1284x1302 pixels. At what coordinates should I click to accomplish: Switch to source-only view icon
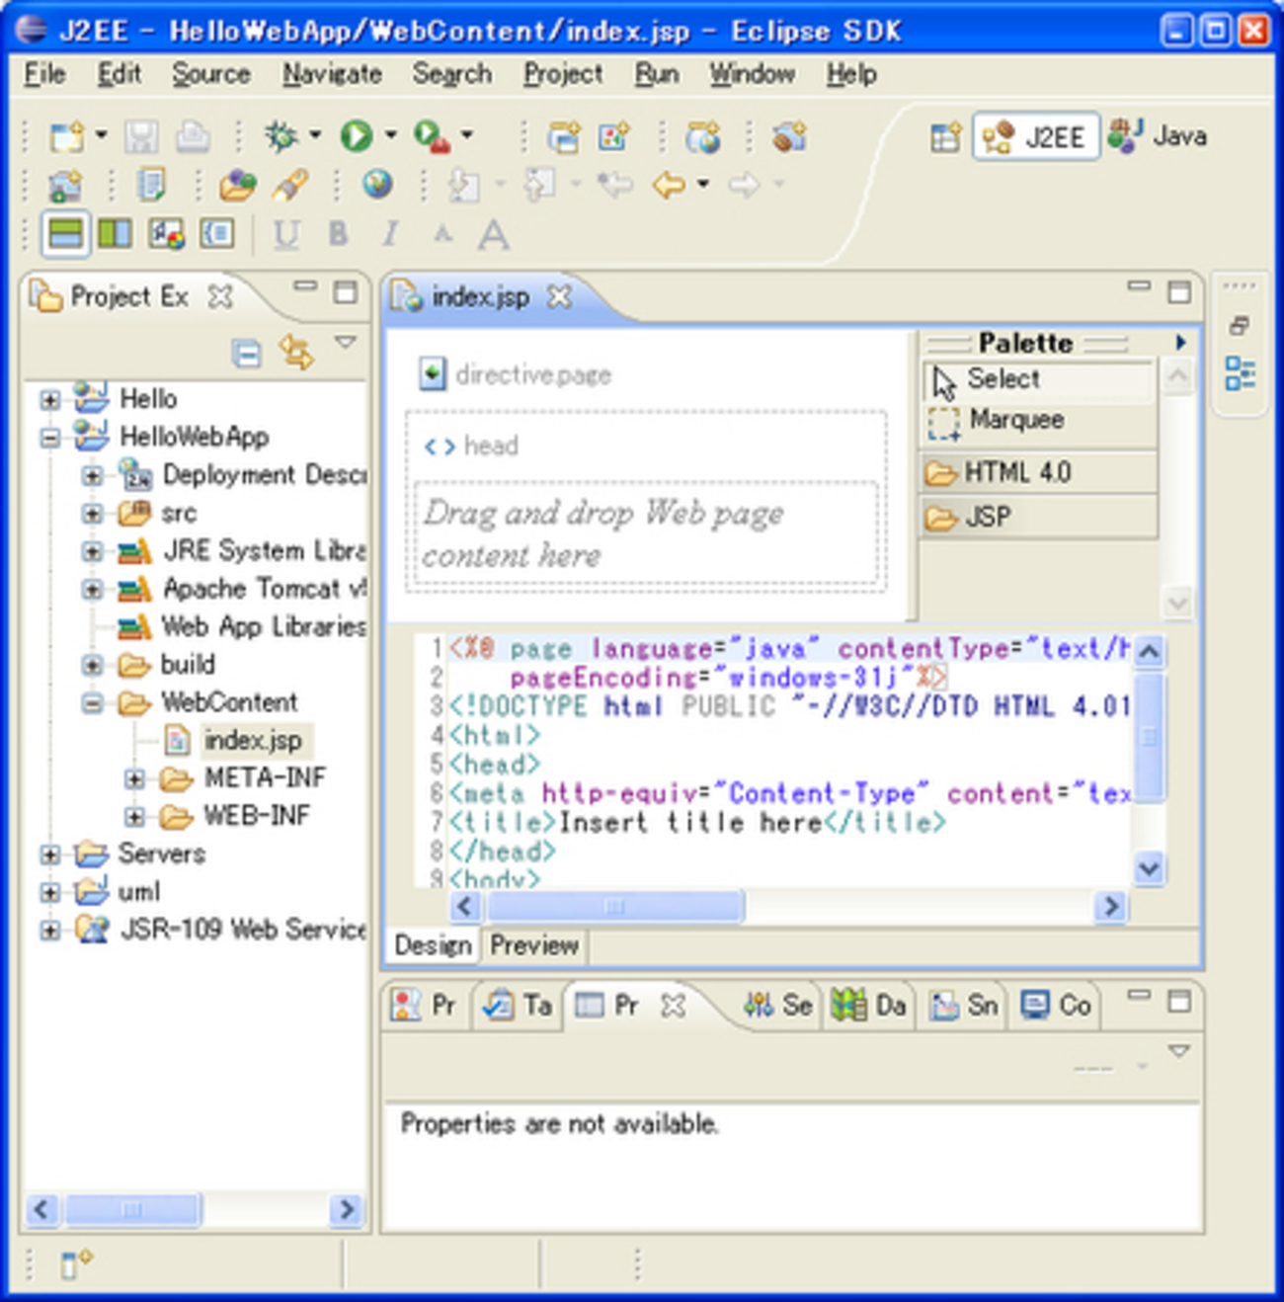tap(216, 234)
